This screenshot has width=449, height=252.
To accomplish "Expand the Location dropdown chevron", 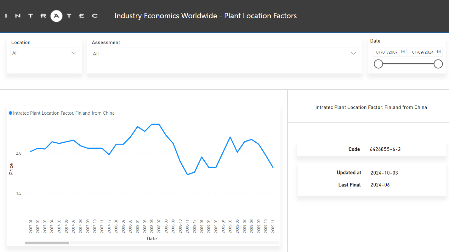I will (x=74, y=53).
